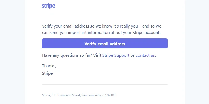Click "Stripe account" words in paragraph
The image size is (209, 104).
pyautogui.click(x=146, y=33)
